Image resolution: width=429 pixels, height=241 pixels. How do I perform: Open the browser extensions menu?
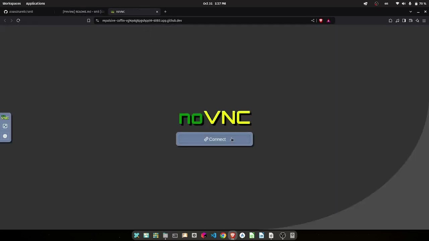(x=390, y=20)
